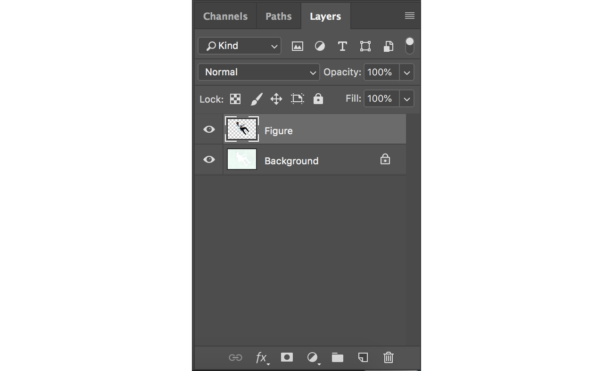The width and height of the screenshot is (613, 371).
Task: Click the Figure layer thumbnail
Action: pyautogui.click(x=242, y=129)
